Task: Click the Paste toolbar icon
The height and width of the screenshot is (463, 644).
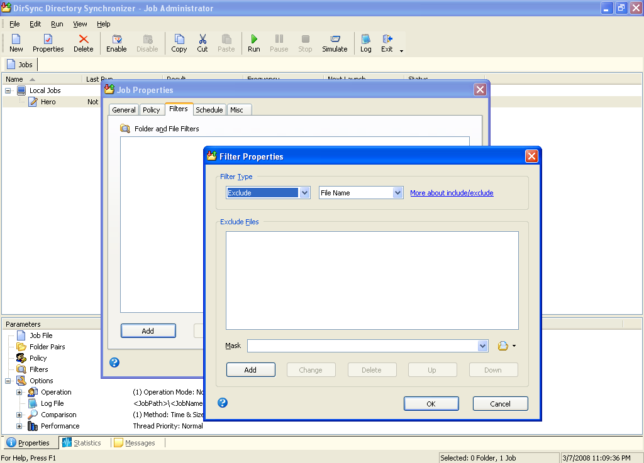Action: click(226, 43)
